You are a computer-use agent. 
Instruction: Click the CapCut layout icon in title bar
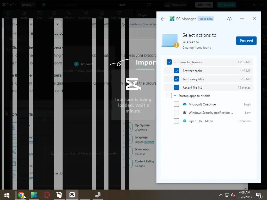point(149,5)
